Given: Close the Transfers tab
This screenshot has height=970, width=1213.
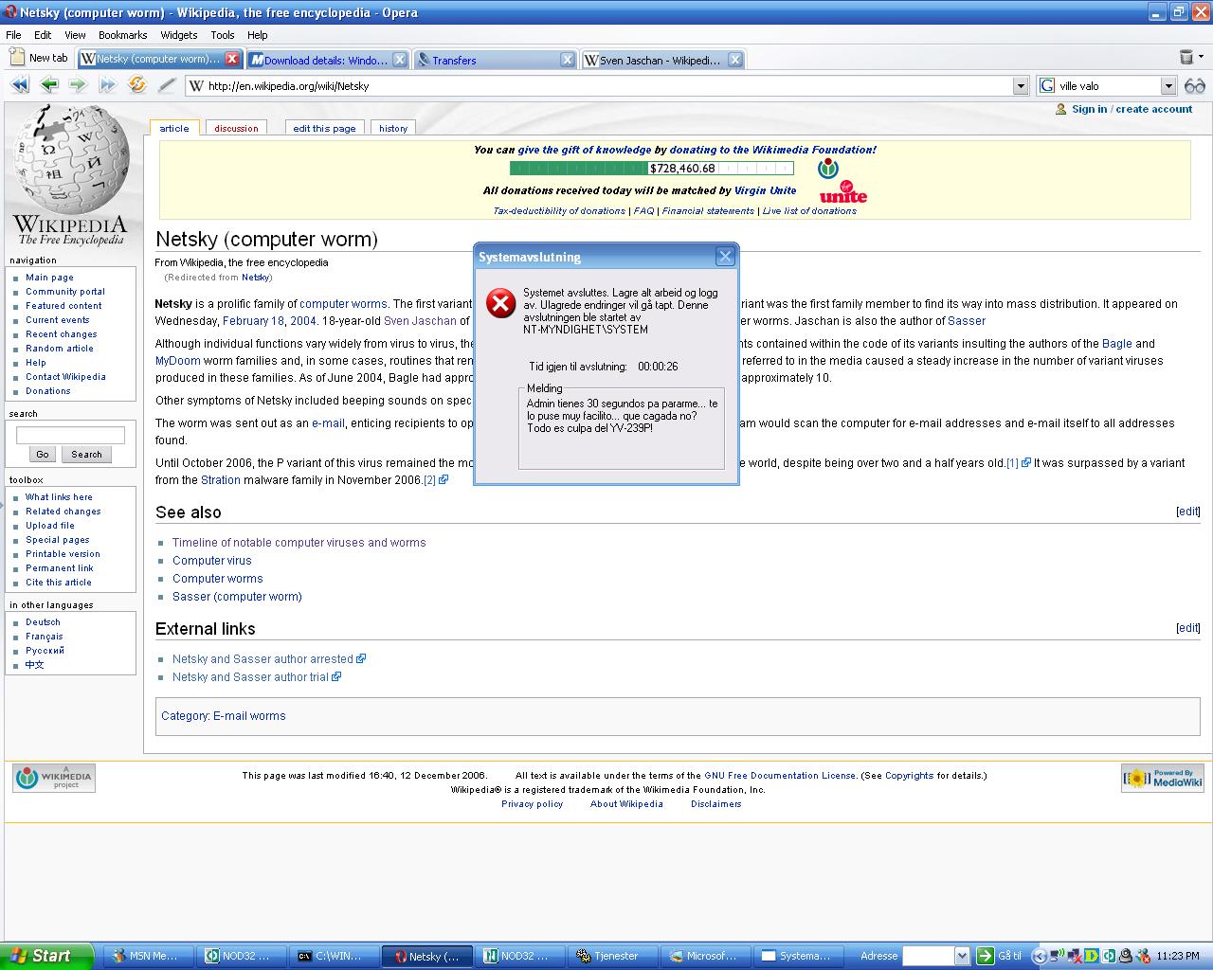Looking at the screenshot, I should click(568, 60).
